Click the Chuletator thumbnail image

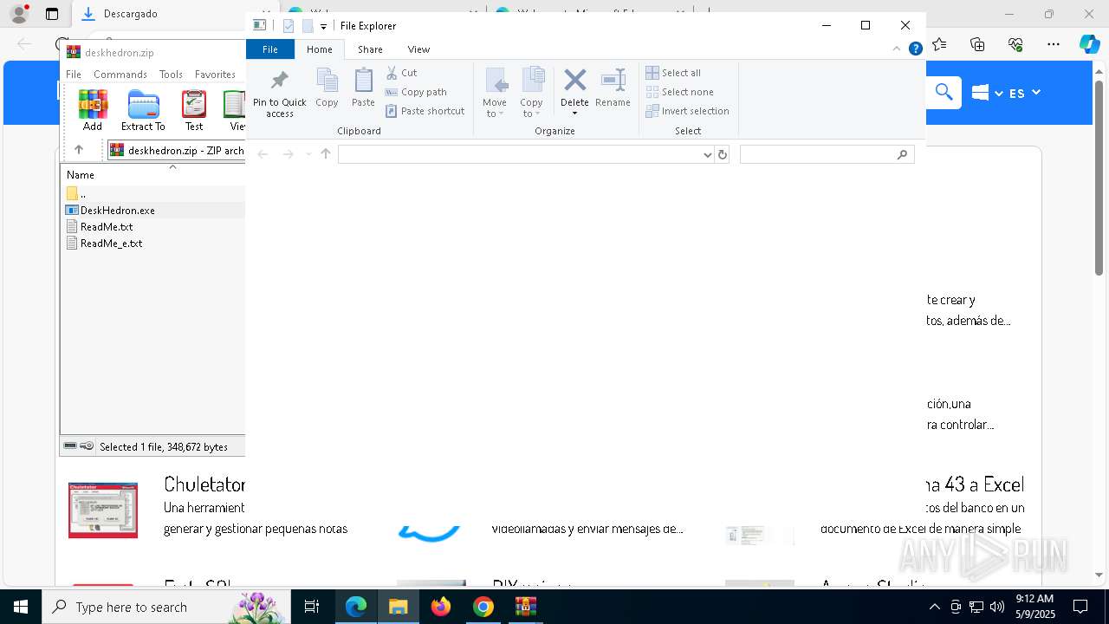103,510
